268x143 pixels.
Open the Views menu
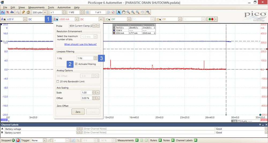[22, 7]
